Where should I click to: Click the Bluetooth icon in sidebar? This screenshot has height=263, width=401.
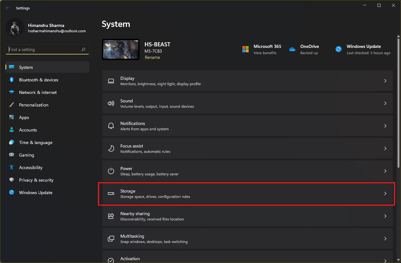[12, 80]
